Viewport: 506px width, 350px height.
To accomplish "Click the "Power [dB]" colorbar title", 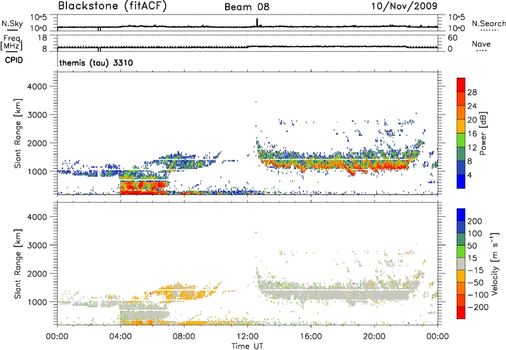I will 483,133.
